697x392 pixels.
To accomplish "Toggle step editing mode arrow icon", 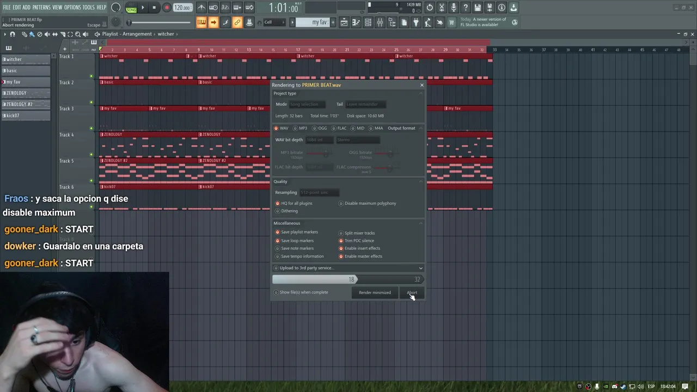I will (x=213, y=22).
